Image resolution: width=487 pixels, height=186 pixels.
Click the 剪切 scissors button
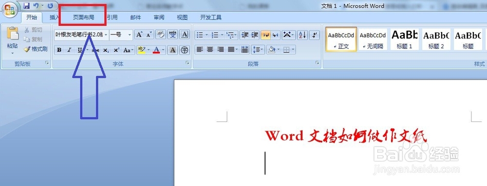tap(33, 30)
